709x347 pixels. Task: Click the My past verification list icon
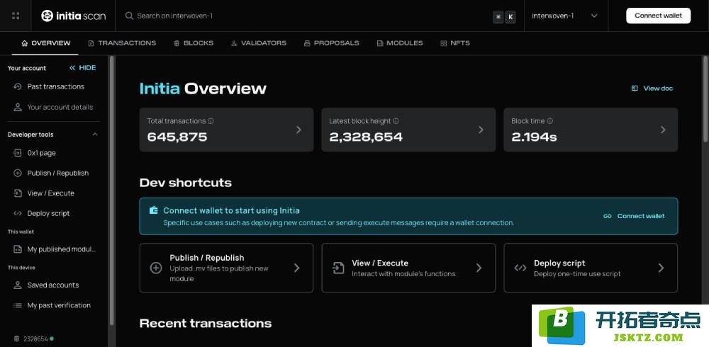point(18,305)
